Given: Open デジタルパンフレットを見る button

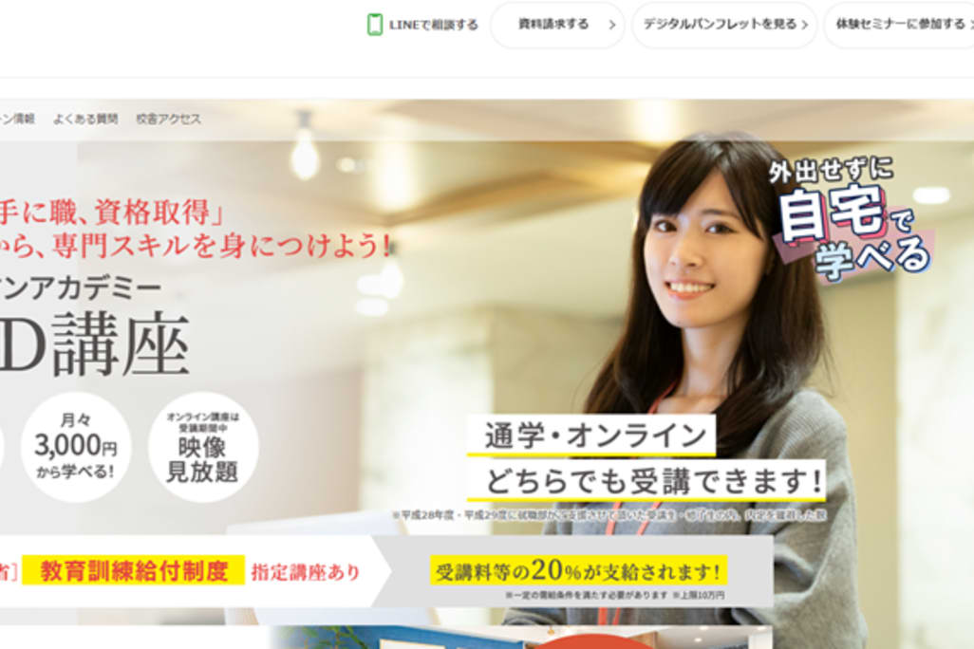Looking at the screenshot, I should tap(720, 25).
